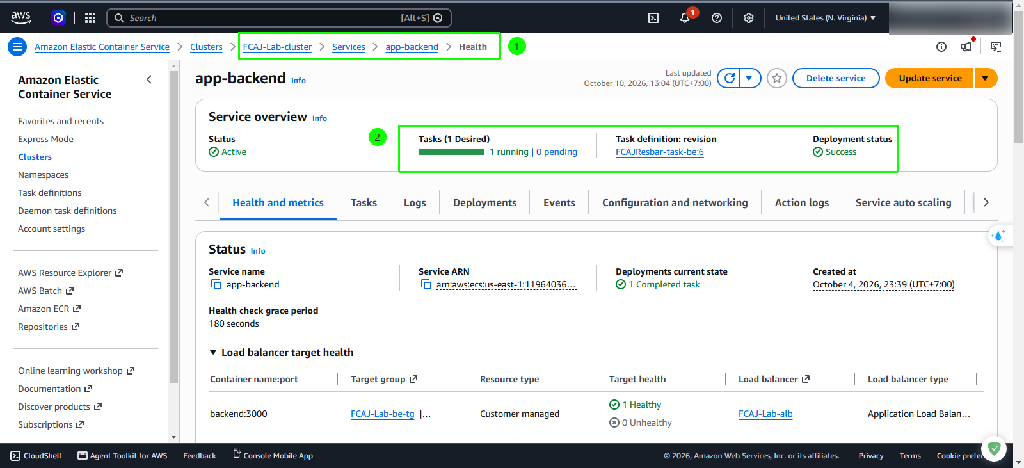Open the Update service dropdown arrow
Screen dimensions: 1024x468
986,78
